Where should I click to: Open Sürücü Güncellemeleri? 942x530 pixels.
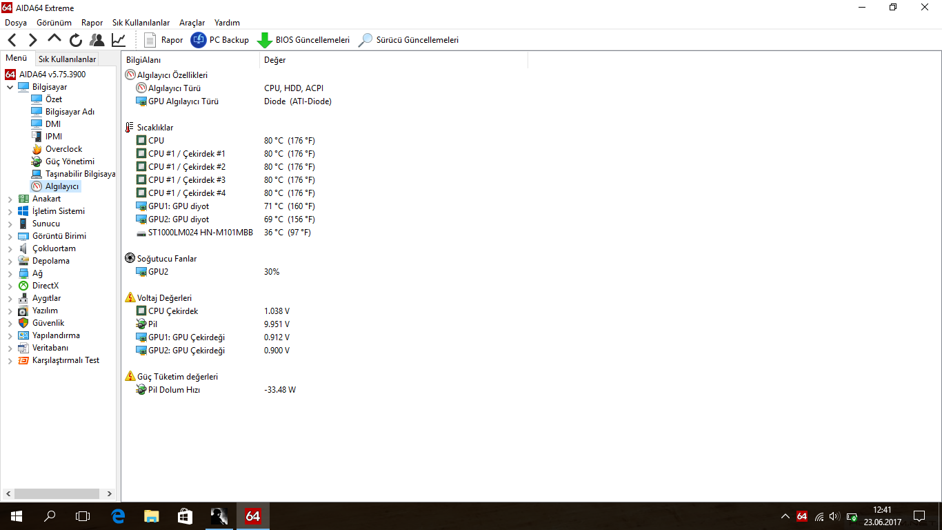point(408,40)
